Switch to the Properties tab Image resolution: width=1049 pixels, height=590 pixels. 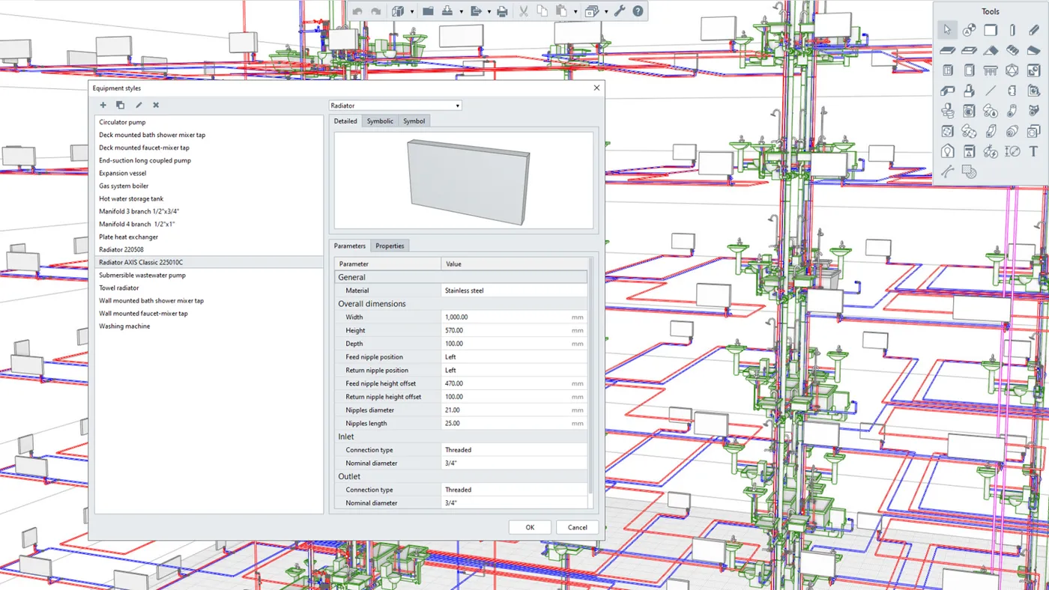click(x=390, y=246)
